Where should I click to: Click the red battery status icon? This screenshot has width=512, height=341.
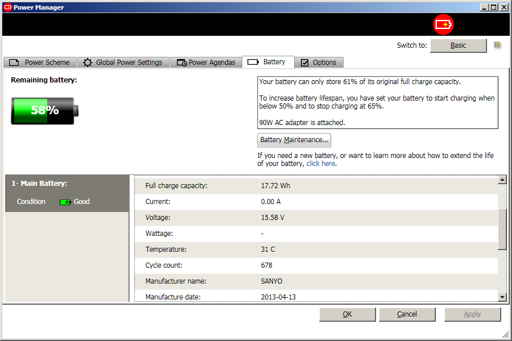tap(443, 24)
